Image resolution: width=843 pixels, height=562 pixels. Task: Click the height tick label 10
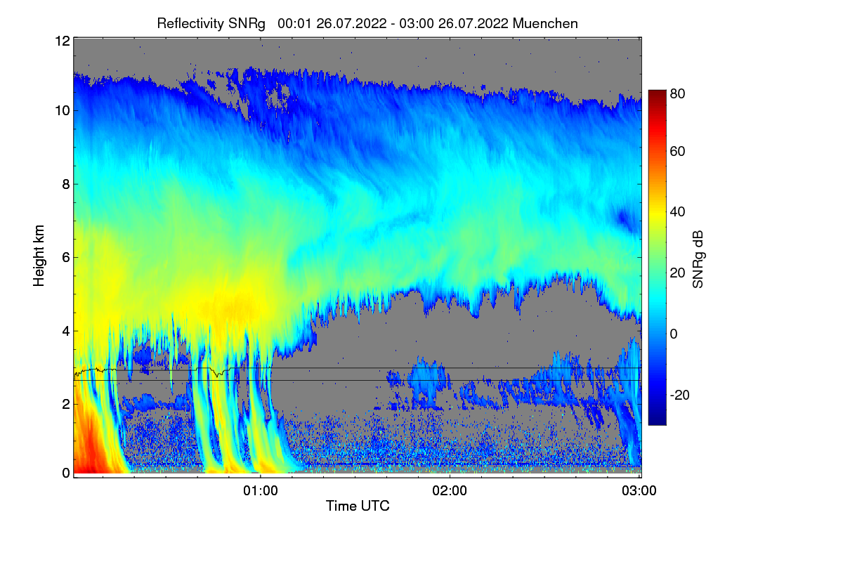click(x=62, y=110)
